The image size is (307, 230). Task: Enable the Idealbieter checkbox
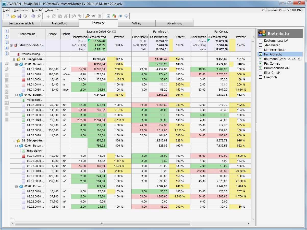coord(261,45)
